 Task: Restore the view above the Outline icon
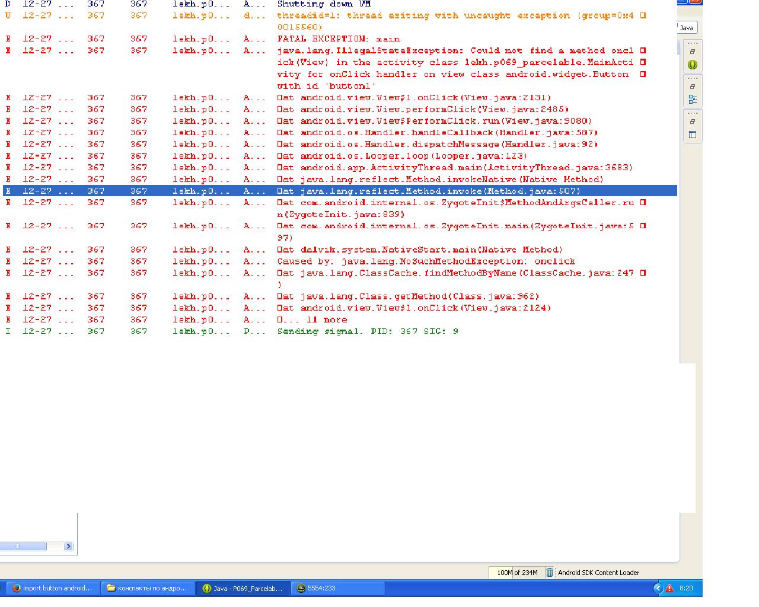[x=692, y=87]
